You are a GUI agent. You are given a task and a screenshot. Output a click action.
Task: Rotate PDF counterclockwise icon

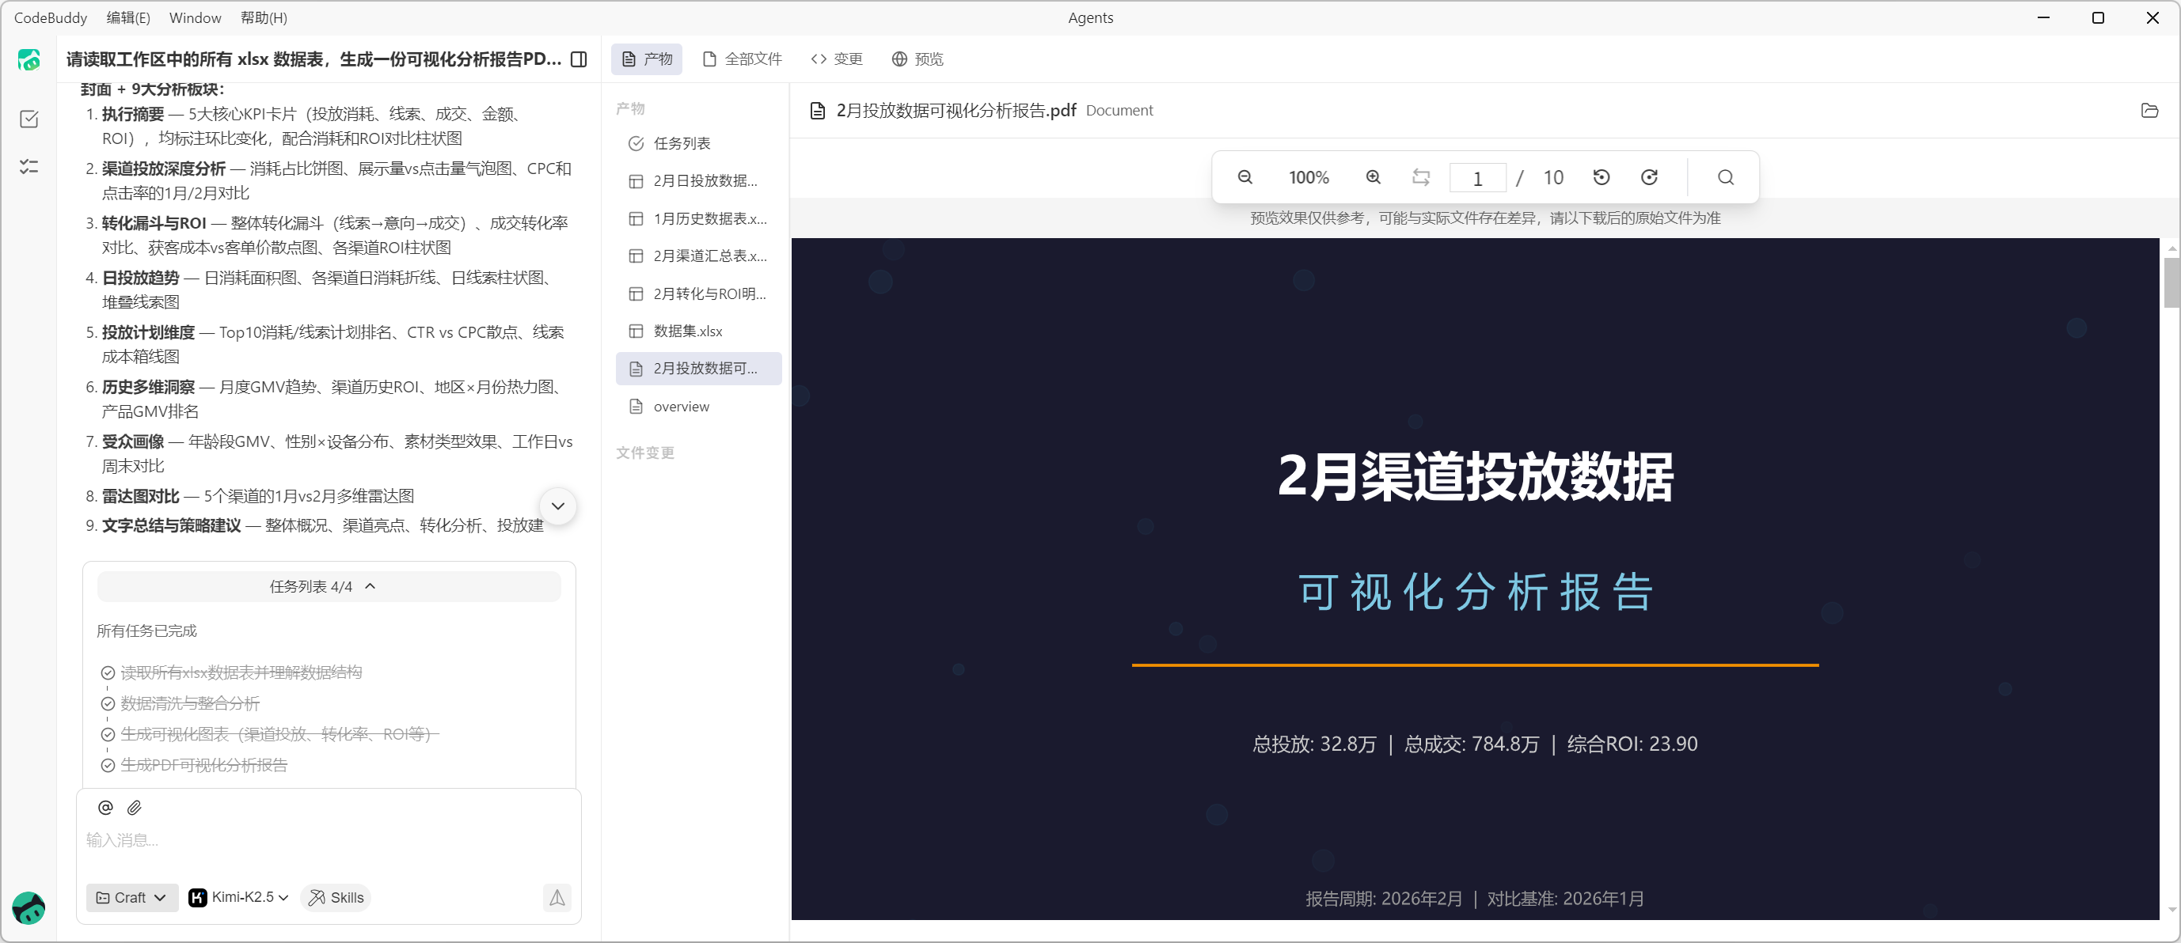(x=1601, y=176)
